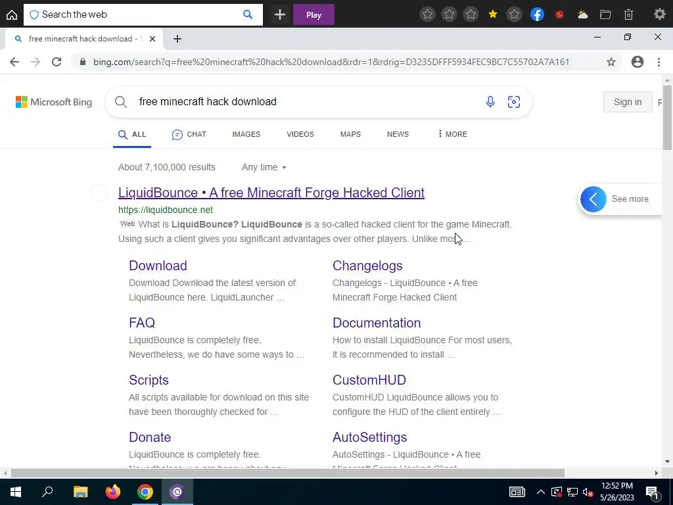Screen dimensions: 673x505
Task: Show hidden tray icons chevron
Action: pos(541,492)
